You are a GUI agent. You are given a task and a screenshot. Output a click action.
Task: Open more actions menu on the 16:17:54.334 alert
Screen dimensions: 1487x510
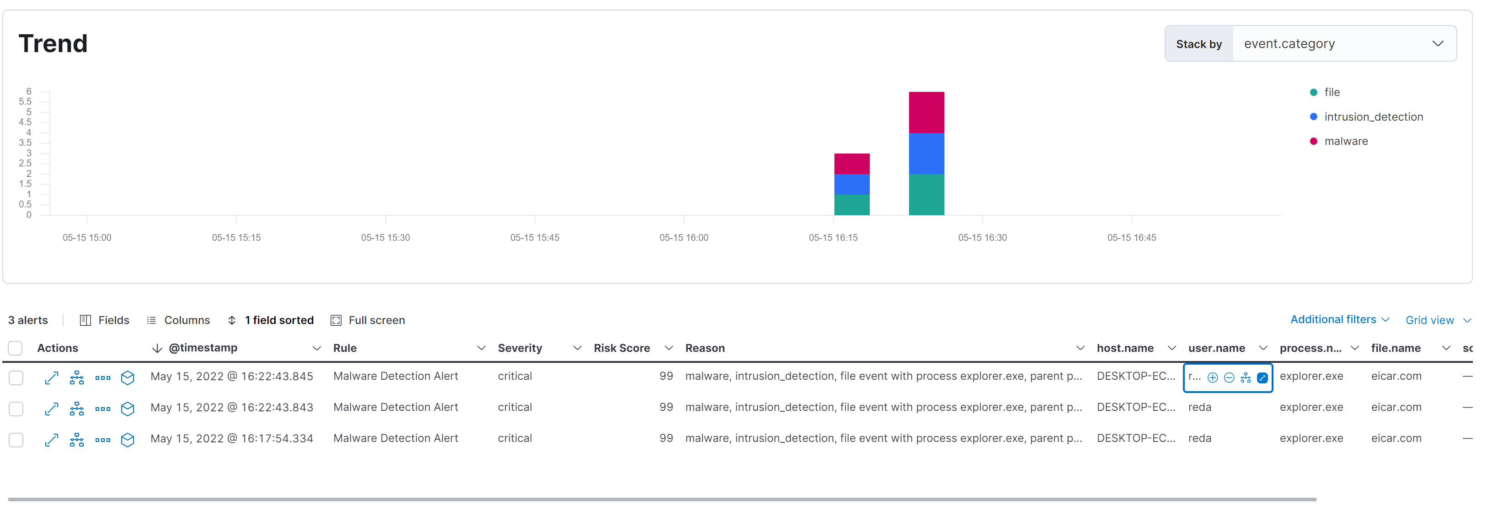(103, 440)
